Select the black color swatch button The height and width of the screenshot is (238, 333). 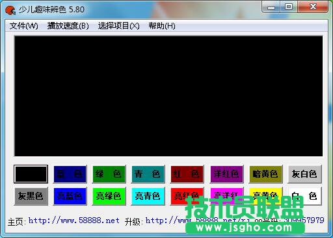point(31,174)
